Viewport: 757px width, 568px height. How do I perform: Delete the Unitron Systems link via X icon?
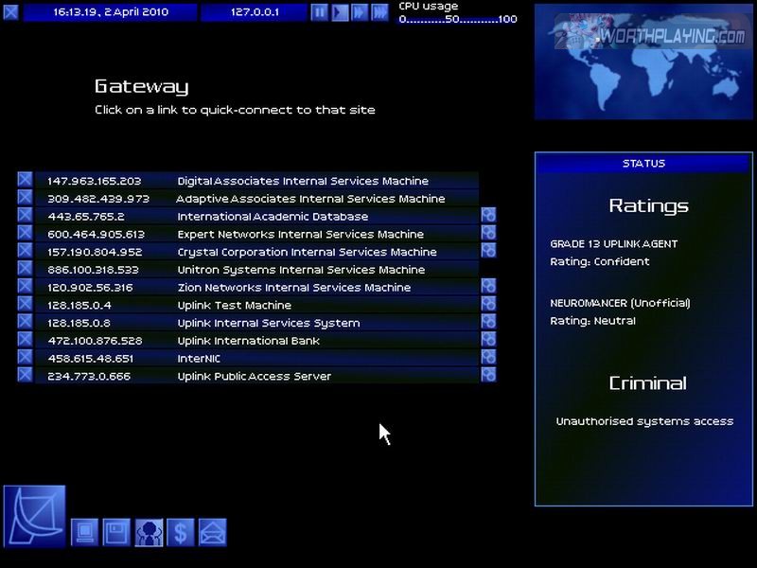click(25, 269)
